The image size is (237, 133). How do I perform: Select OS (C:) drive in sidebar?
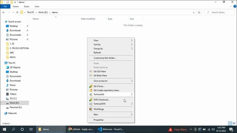13,99
